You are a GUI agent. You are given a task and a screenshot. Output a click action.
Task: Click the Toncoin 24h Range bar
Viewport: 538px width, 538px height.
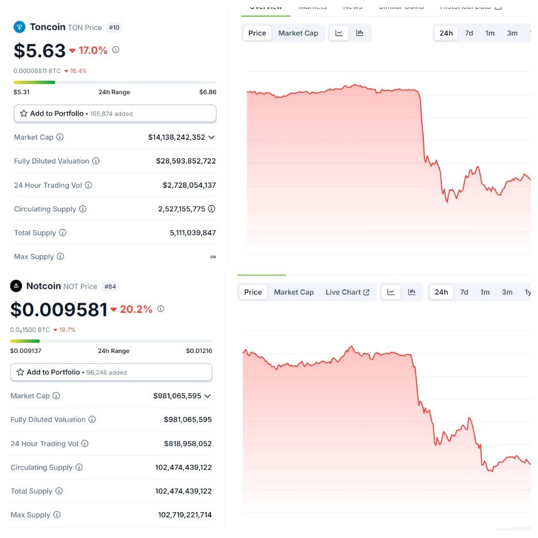pos(115,82)
